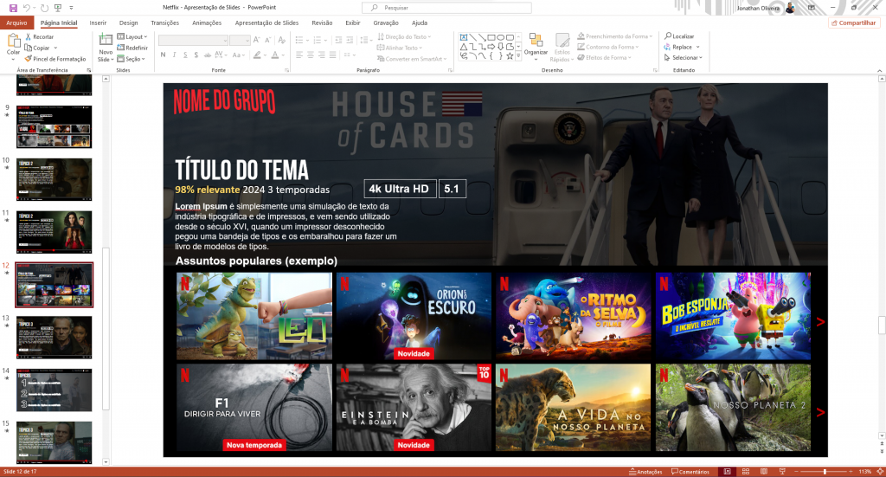This screenshot has width=886, height=477.
Task: Click Converter em SmartArt button
Action: pos(412,59)
